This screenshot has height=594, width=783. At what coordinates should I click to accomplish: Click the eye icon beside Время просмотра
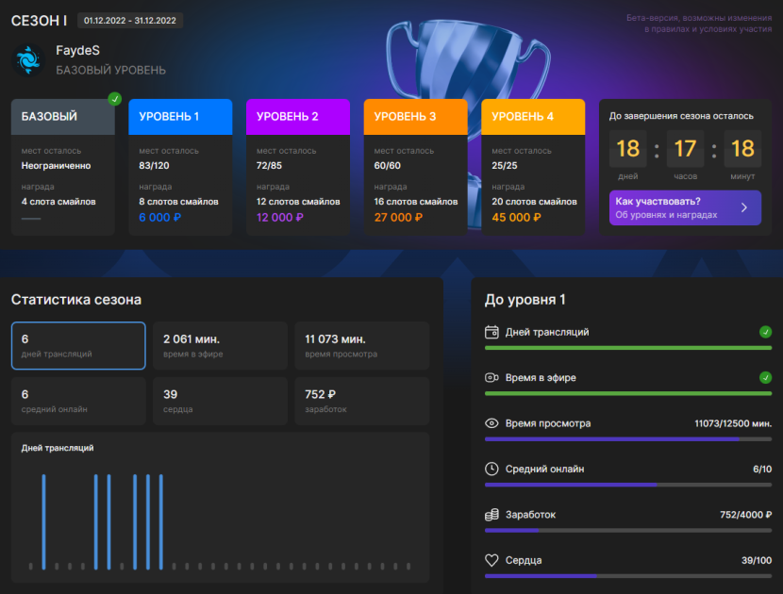tap(491, 423)
